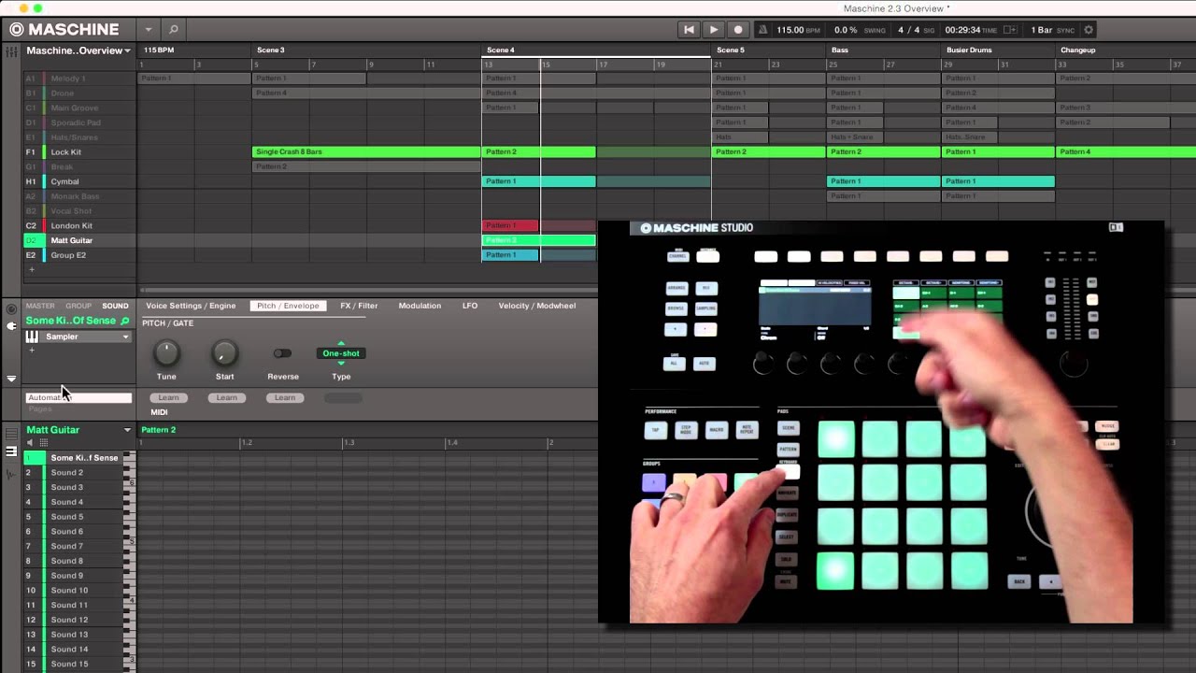Open the browser search magnifier icon

click(173, 30)
